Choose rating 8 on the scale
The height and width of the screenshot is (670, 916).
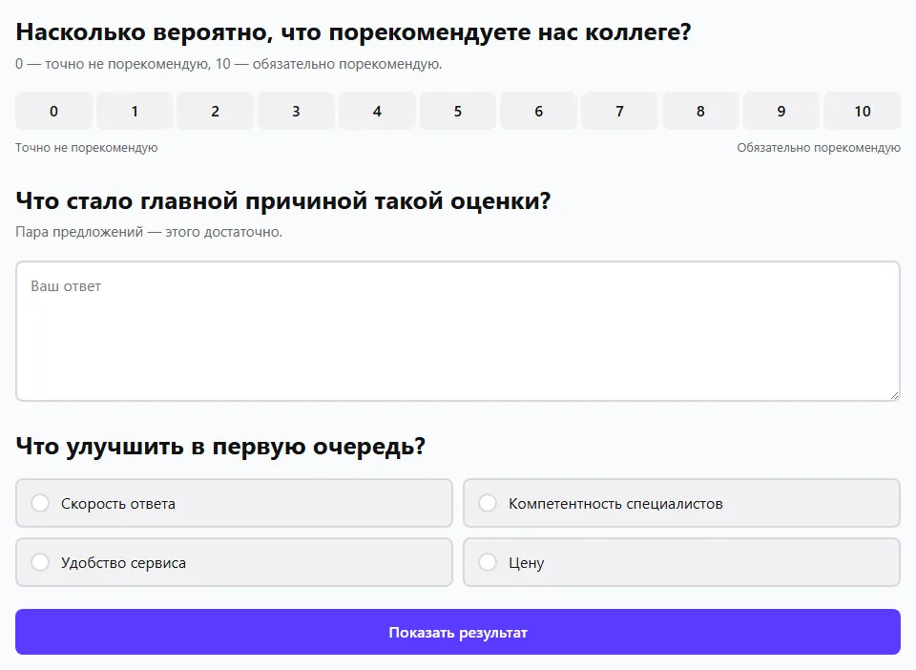pos(700,111)
